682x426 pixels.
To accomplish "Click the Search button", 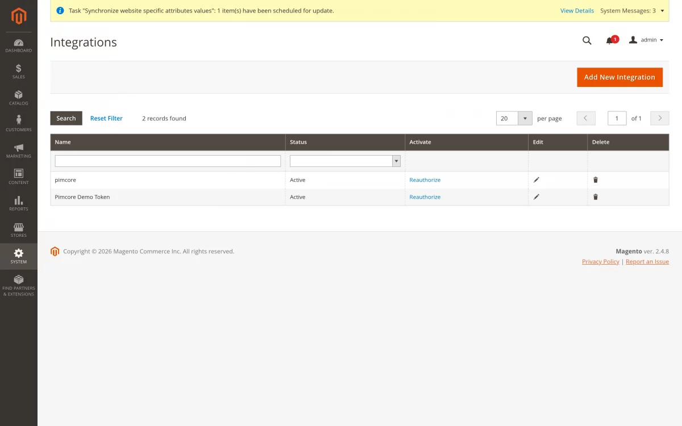I will (x=66, y=118).
